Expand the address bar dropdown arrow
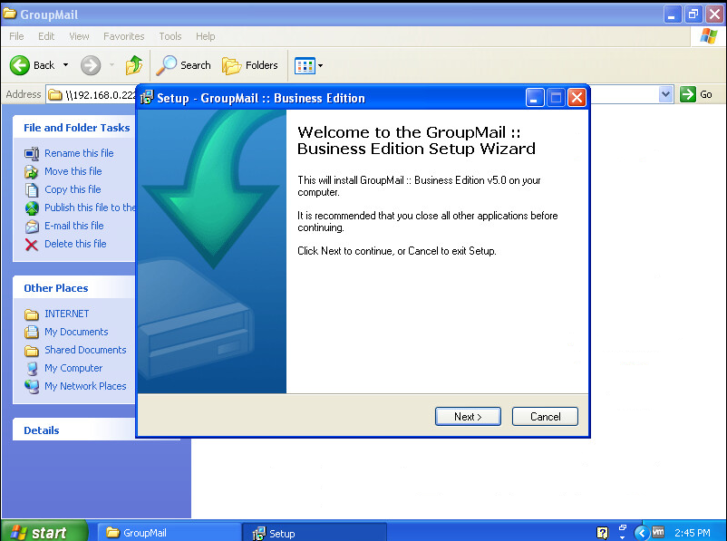 pos(666,94)
